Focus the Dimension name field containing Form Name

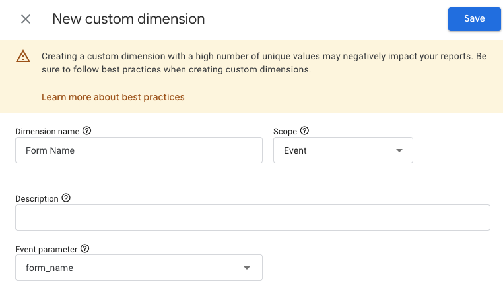(x=139, y=150)
